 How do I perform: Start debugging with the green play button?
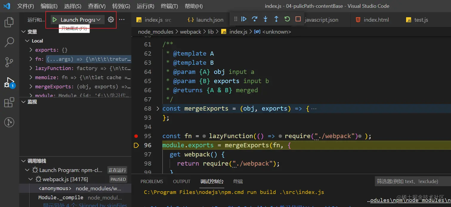[55, 20]
